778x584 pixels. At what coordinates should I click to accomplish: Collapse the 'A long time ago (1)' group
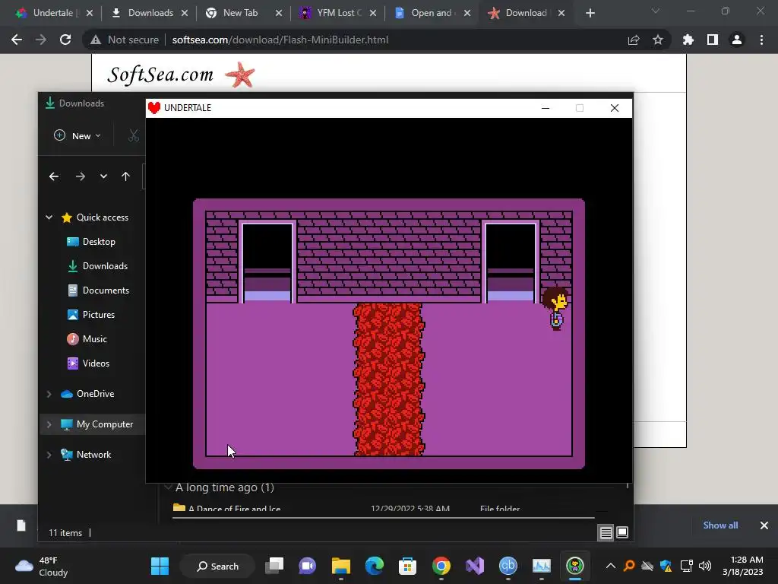tap(168, 487)
